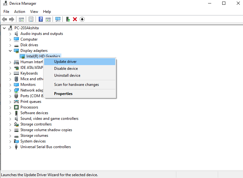This screenshot has height=178, width=243.
Task: Click the Back arrow toolbar icon
Action: point(4,19)
